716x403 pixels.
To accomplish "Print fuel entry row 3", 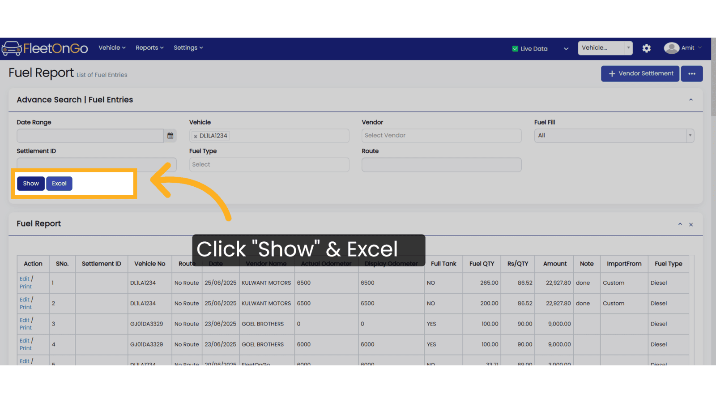I will point(26,328).
